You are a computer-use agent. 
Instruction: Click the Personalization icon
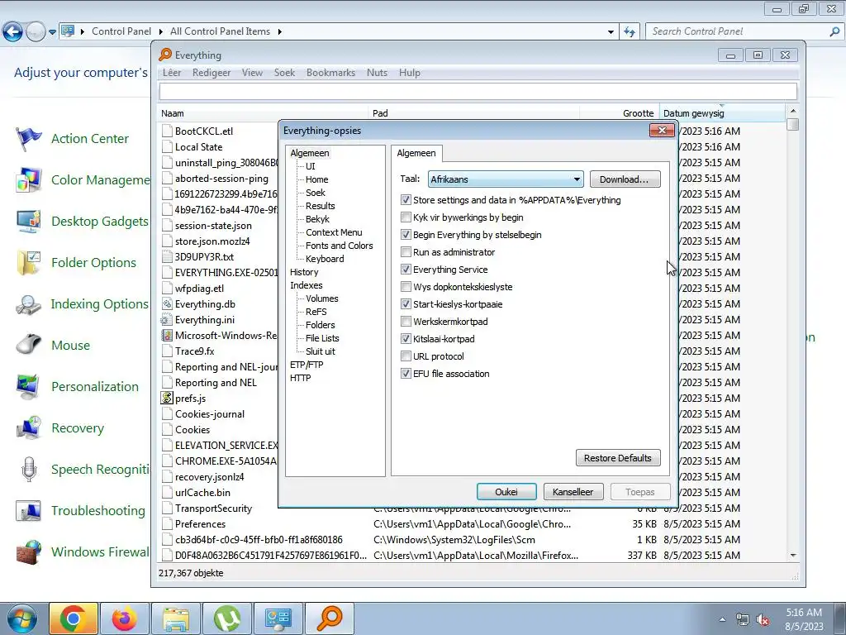[28, 387]
